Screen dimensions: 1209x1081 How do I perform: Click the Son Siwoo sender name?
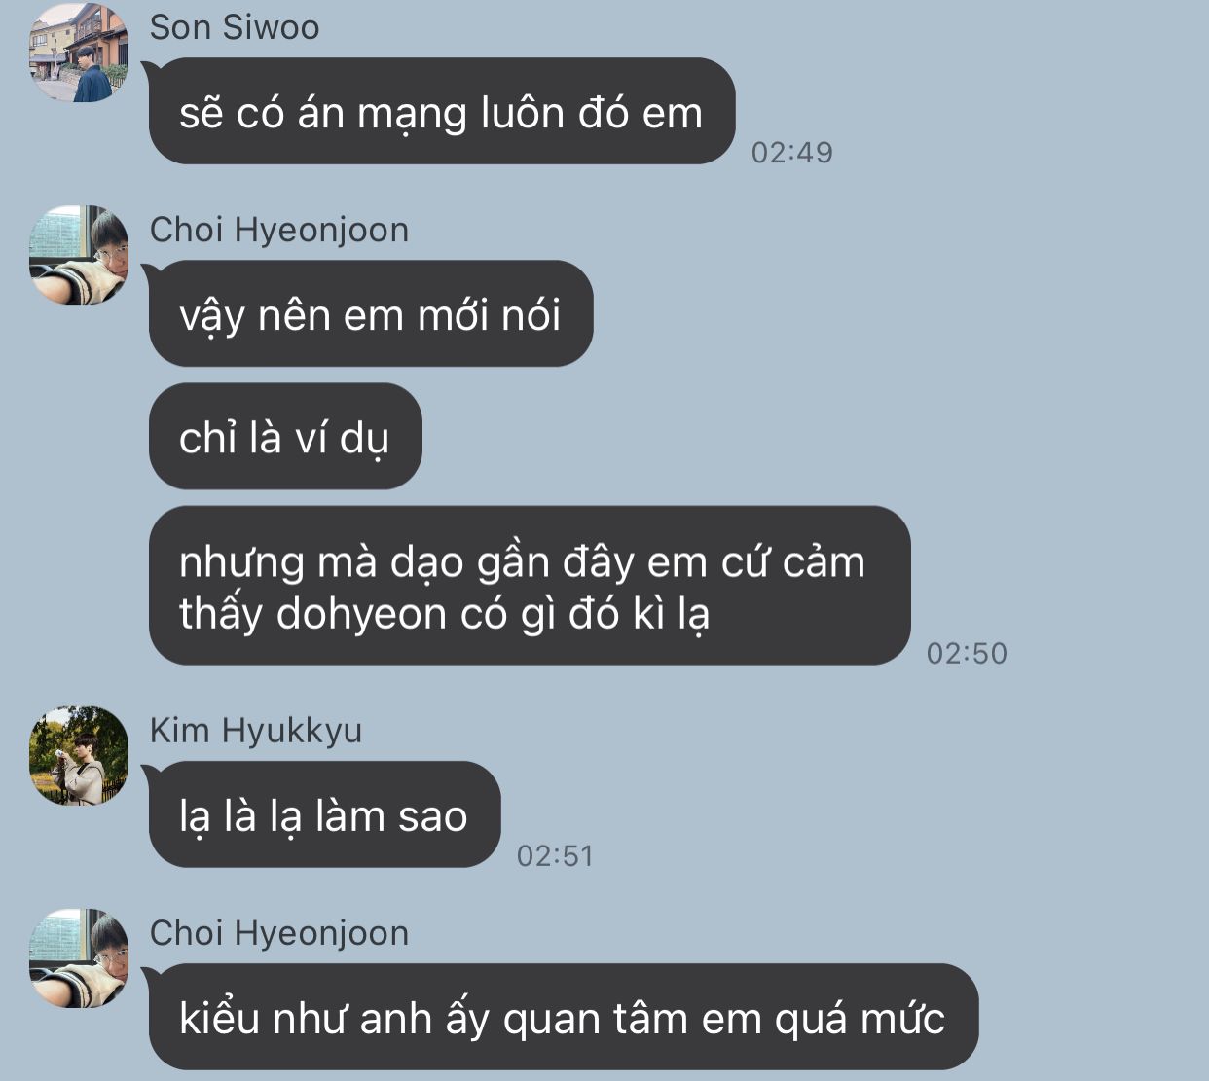click(x=235, y=27)
